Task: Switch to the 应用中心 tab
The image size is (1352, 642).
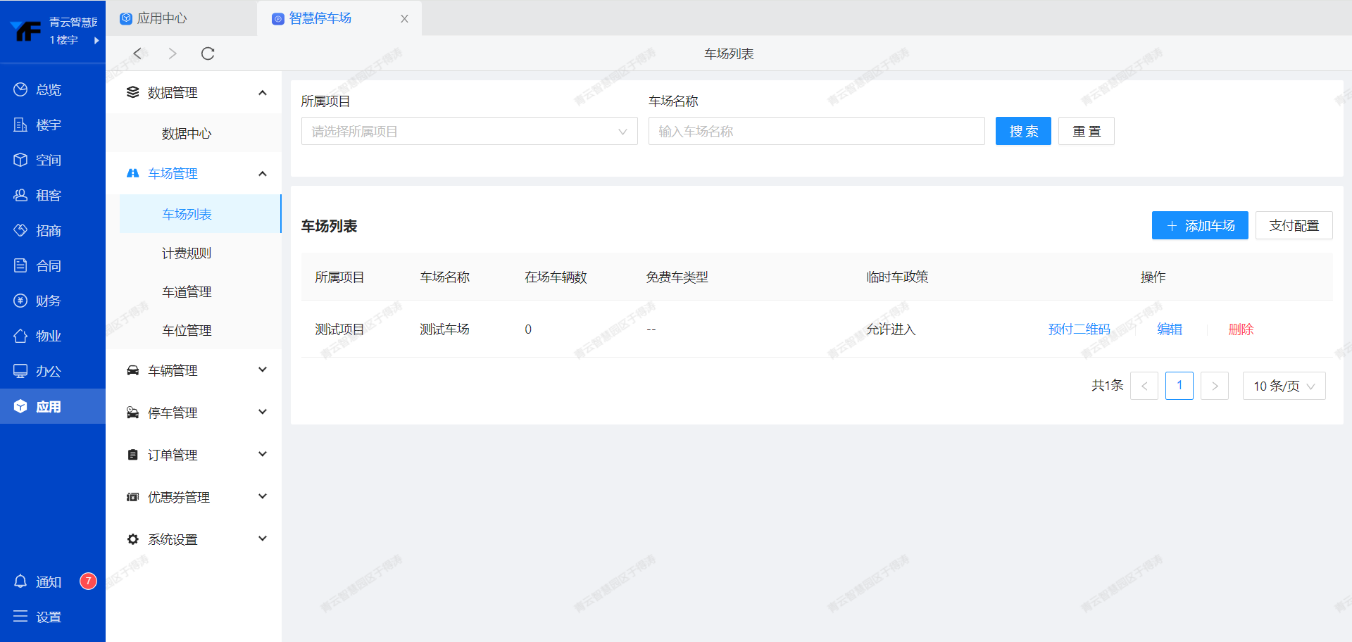Action: (162, 18)
